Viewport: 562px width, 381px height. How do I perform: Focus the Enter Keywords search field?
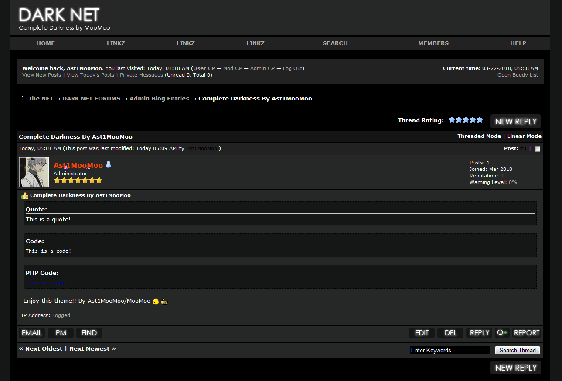click(x=450, y=350)
